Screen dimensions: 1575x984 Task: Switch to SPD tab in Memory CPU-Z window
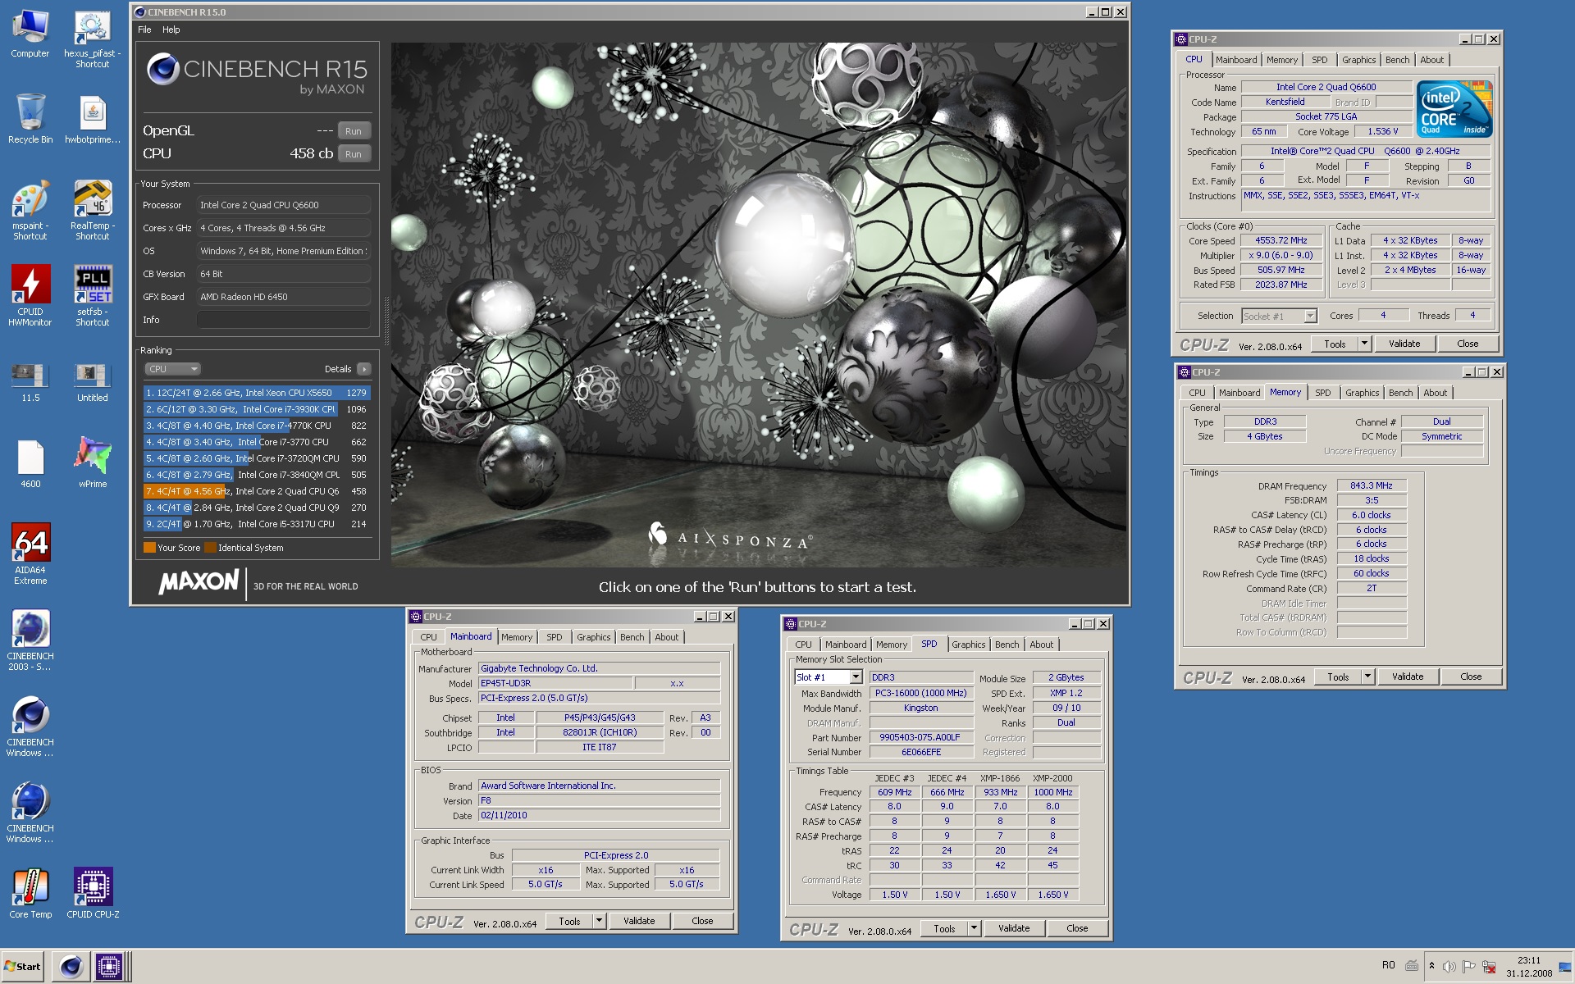pyautogui.click(x=1322, y=393)
